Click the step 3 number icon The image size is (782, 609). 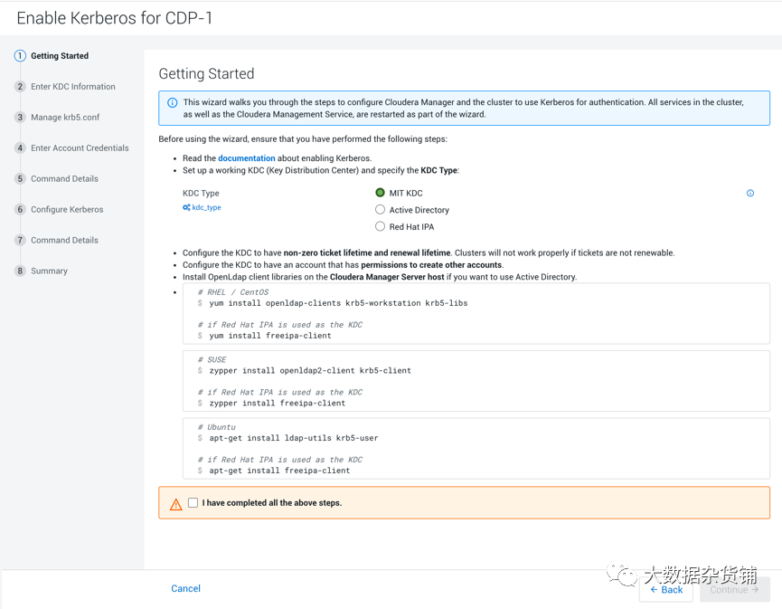(20, 118)
